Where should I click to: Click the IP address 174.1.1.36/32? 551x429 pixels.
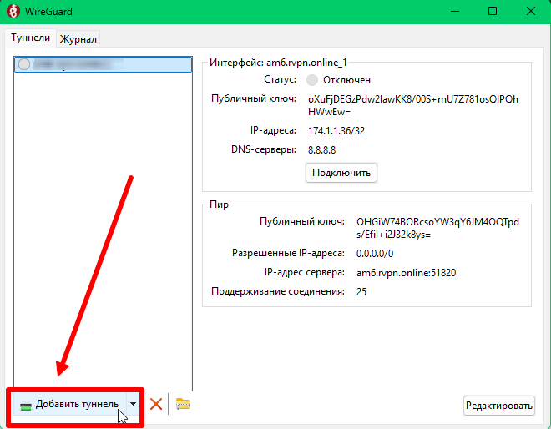pyautogui.click(x=336, y=131)
